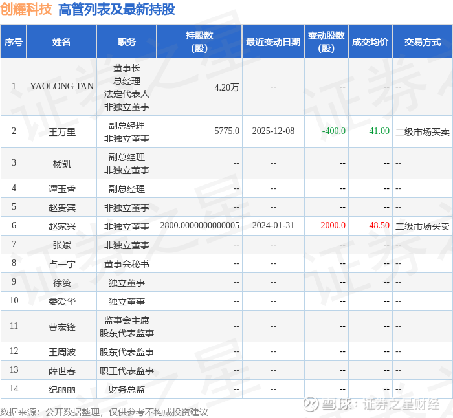
Task: Click the green 41.00 price value
Action: click(379, 131)
